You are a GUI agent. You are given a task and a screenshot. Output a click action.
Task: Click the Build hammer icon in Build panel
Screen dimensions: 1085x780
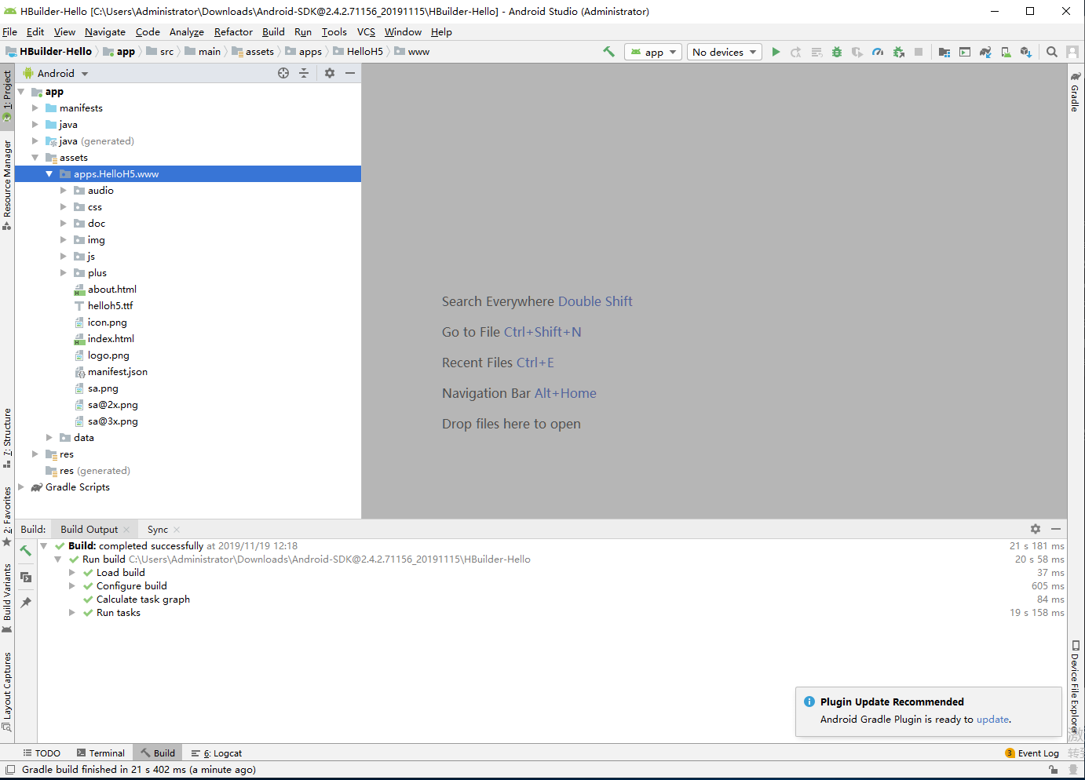(26, 551)
